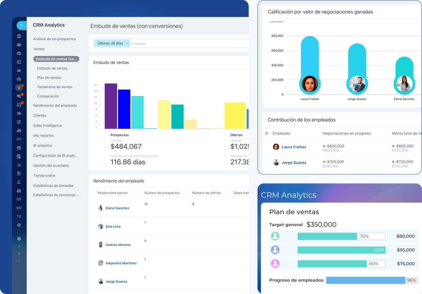Select 'Ventas' in the analytics menu
This screenshot has width=422, height=294.
[x=39, y=49]
